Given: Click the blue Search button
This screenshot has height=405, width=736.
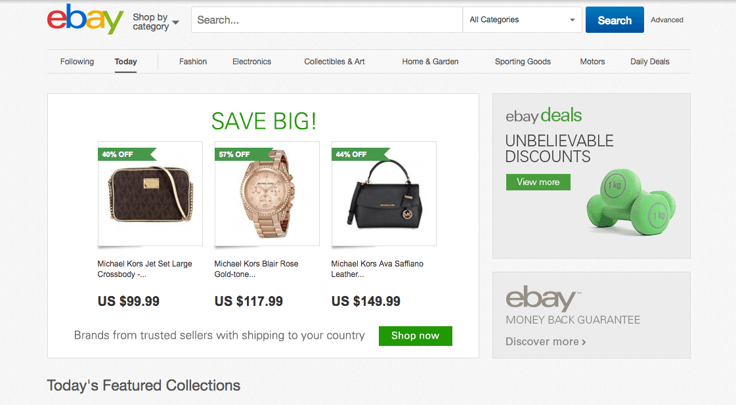Looking at the screenshot, I should (614, 20).
